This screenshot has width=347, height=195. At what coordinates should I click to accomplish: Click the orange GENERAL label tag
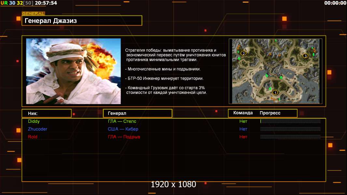[x=33, y=13]
